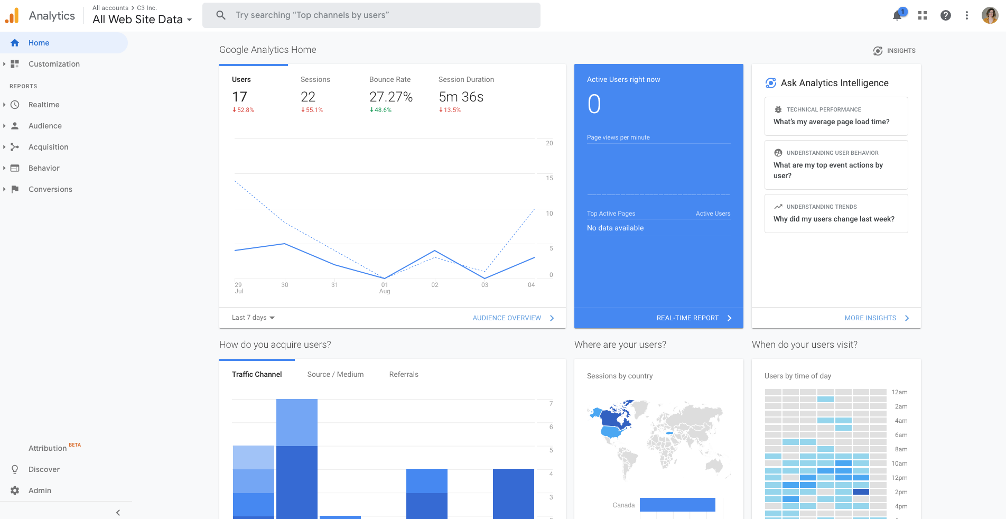Collapse the sidebar with the chevron

pyautogui.click(x=118, y=513)
